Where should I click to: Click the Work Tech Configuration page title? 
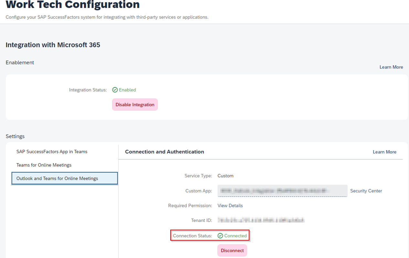coord(73,5)
